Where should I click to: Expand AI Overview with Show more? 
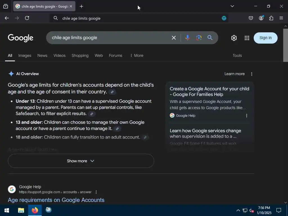(x=81, y=161)
